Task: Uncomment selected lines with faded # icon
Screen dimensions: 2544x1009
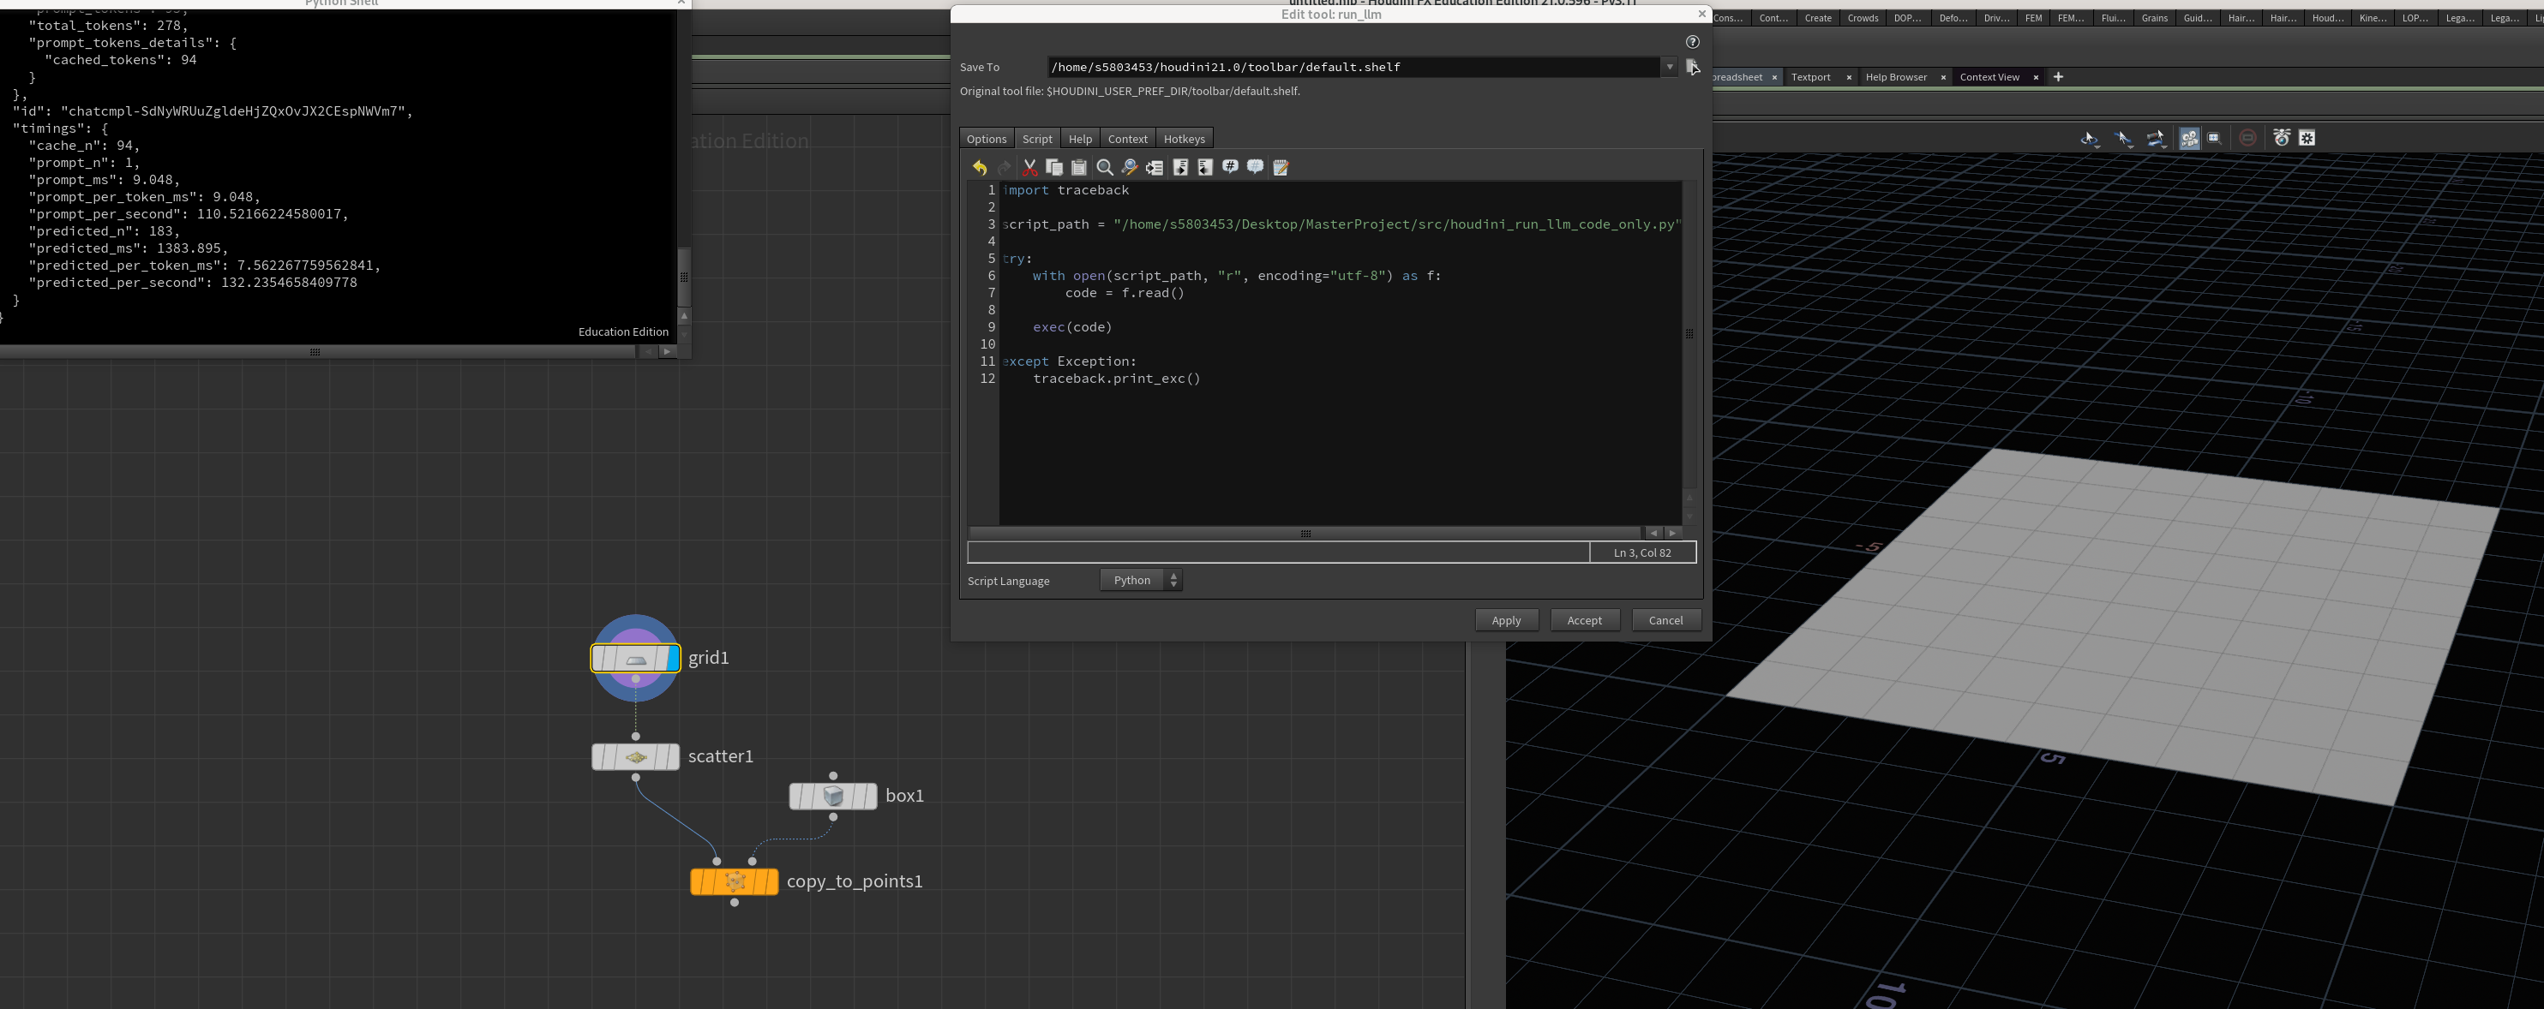Action: pos(1255,167)
